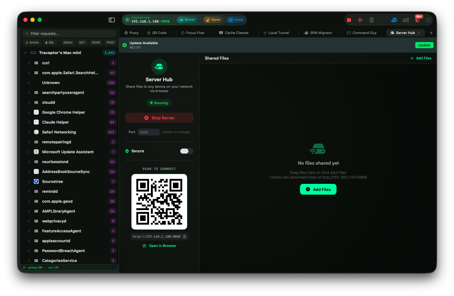This screenshot has width=454, height=296.
Task: Expand the nsurlsessiond row
Action: [29, 162]
